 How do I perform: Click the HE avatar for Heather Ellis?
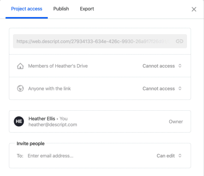[19, 121]
